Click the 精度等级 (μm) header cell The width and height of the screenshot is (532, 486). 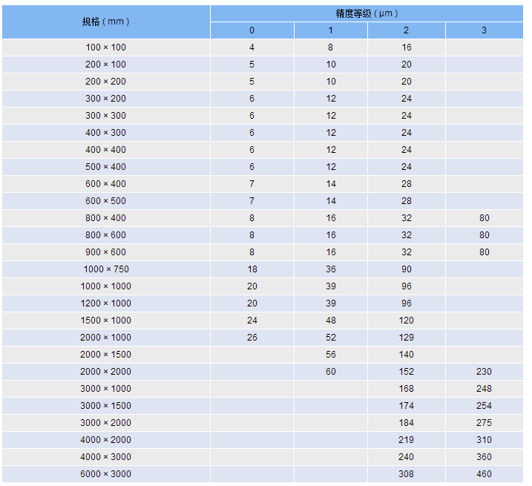tap(367, 13)
